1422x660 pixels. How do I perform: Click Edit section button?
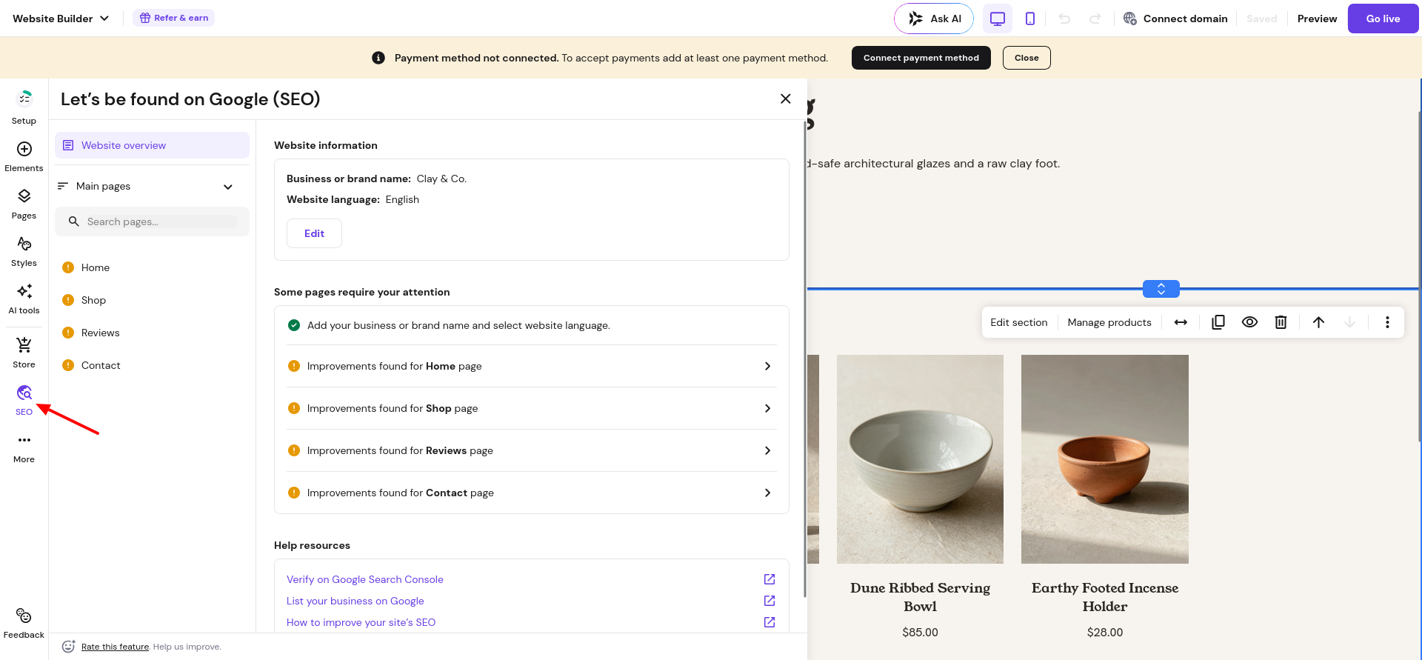point(1019,322)
